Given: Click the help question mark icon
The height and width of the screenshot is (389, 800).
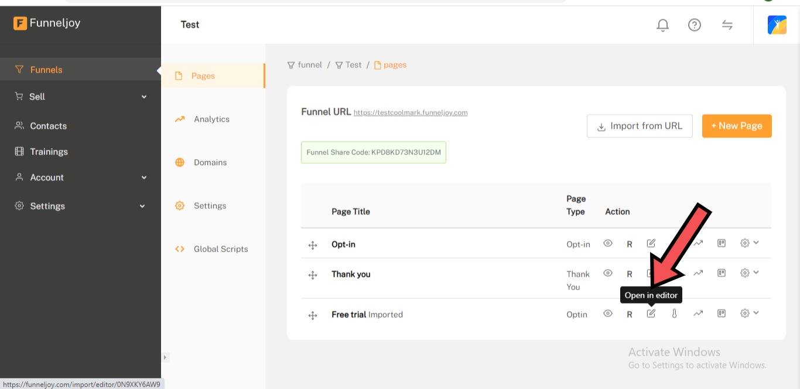Looking at the screenshot, I should [695, 25].
